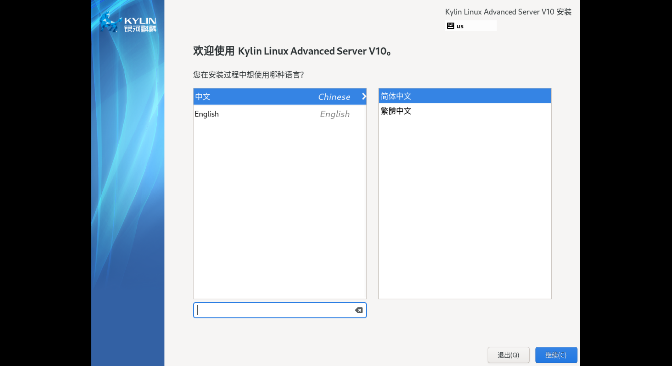Click the 继续(C) continue button
Viewport: 672px width, 366px height.
[x=556, y=355]
